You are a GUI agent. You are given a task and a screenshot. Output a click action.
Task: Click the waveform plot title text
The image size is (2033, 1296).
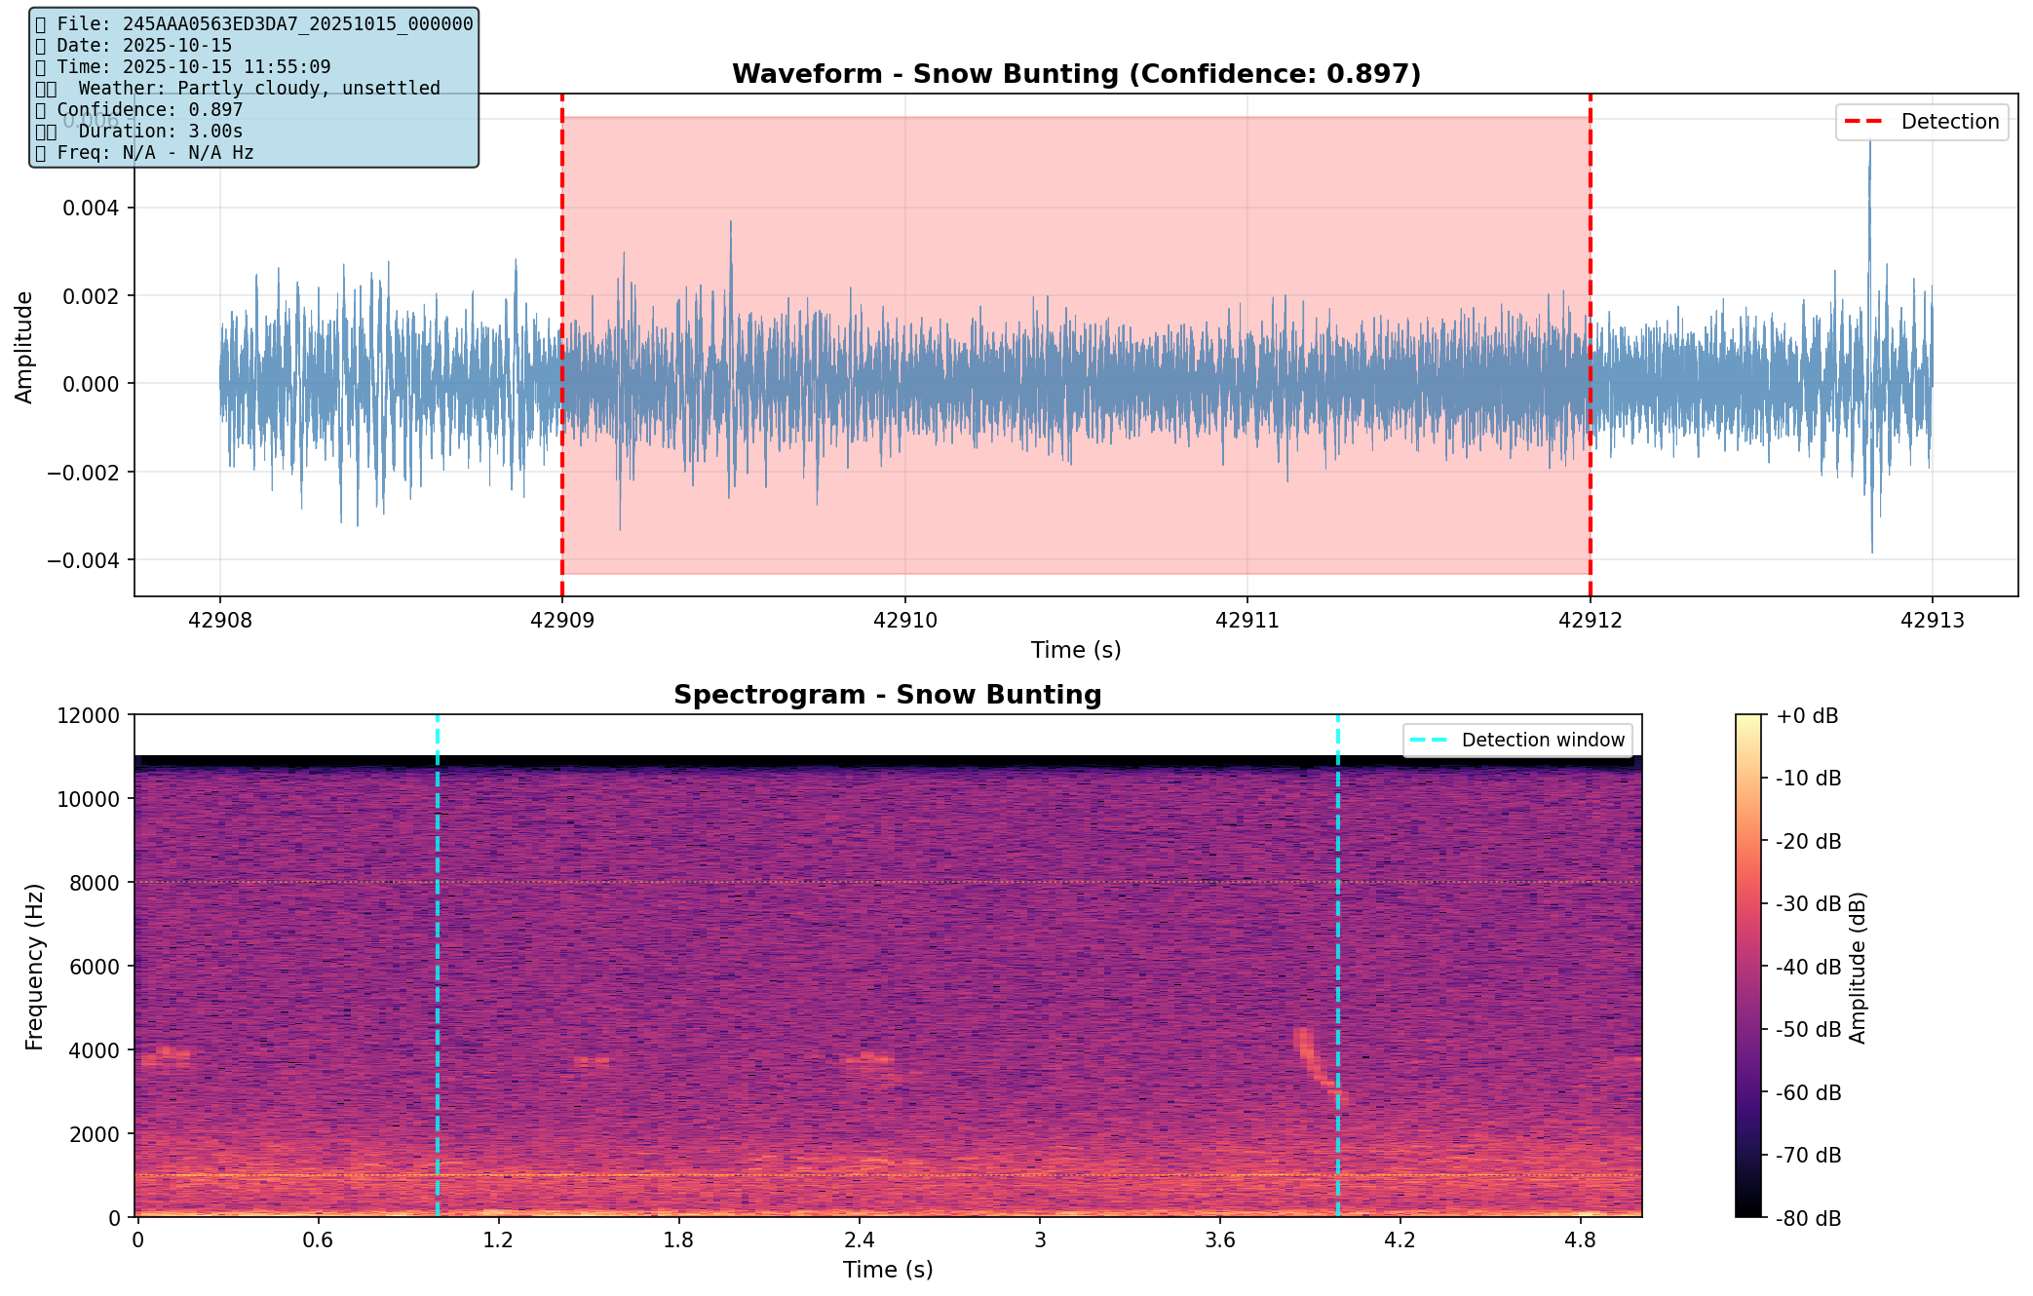pyautogui.click(x=1076, y=74)
